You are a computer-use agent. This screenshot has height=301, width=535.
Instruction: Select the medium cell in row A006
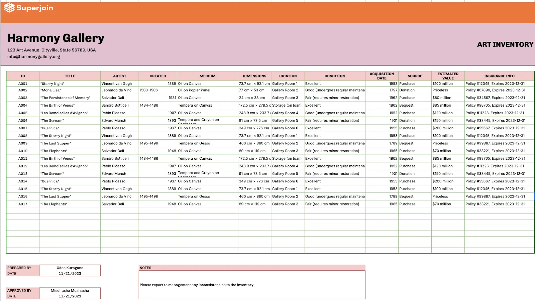tap(208, 121)
